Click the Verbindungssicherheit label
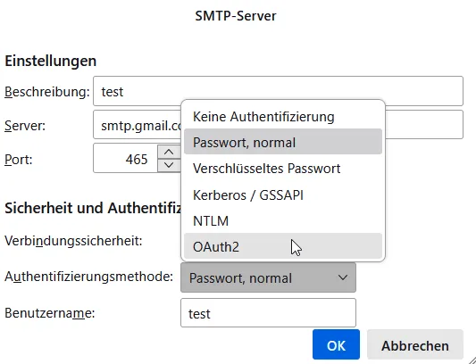The image size is (476, 364). (x=73, y=241)
